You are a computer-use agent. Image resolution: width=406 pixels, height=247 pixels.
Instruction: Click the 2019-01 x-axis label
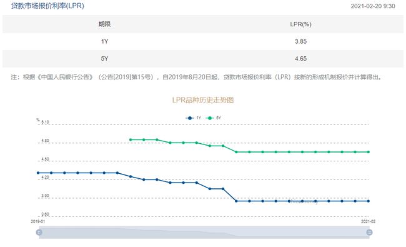38,221
